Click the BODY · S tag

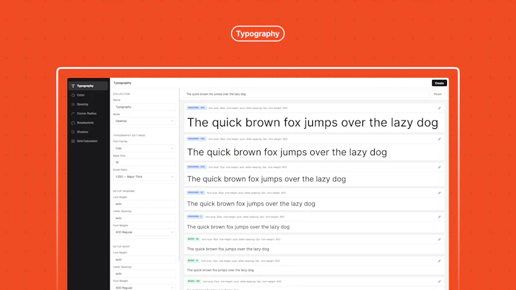point(193,261)
